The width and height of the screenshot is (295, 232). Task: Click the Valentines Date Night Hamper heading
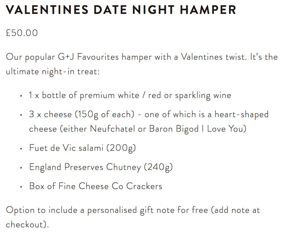[121, 10]
